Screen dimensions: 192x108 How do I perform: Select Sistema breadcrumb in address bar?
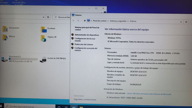coord(133,21)
